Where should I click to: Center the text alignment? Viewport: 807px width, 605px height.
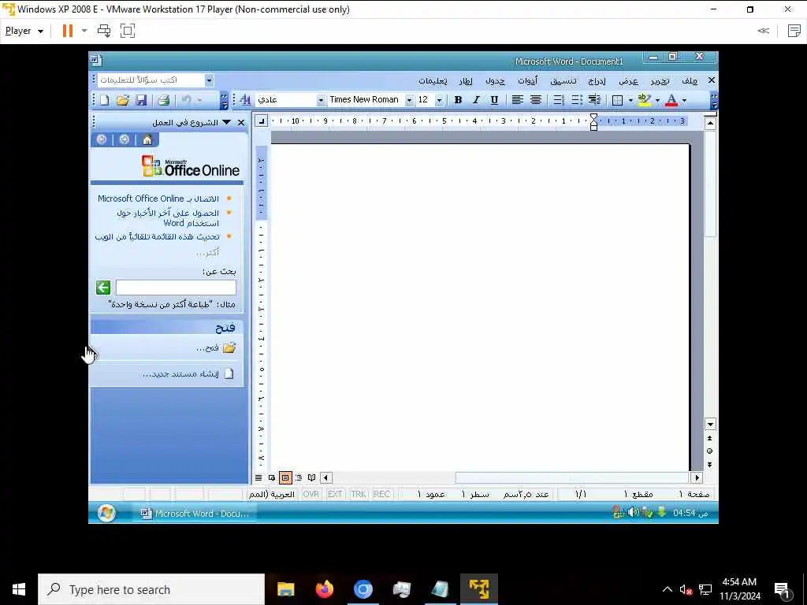pos(536,100)
